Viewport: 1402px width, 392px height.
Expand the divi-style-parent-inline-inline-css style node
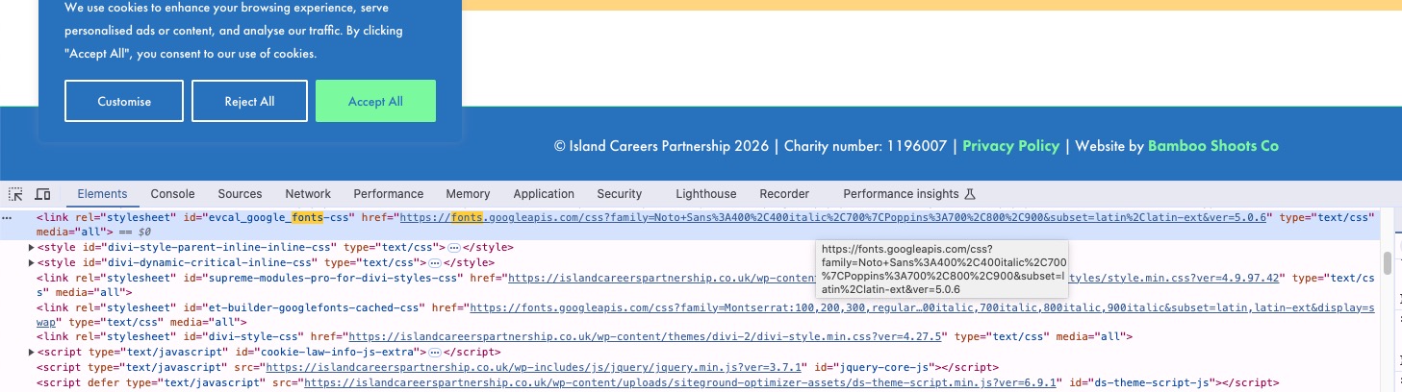[x=32, y=248]
